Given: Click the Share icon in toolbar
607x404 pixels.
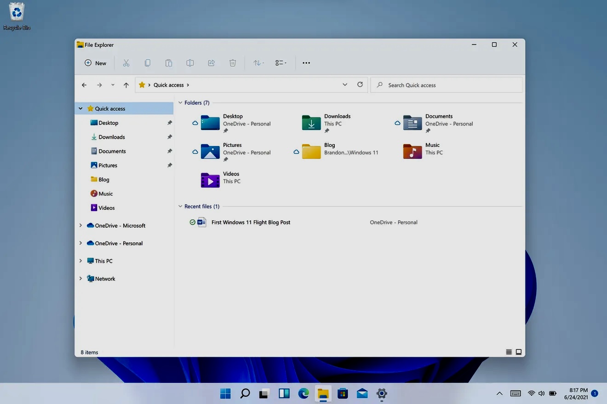Looking at the screenshot, I should (212, 63).
